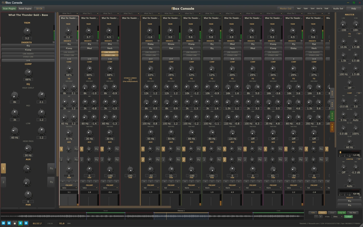Adjust the PAN knob in the left detail panel
Screen dimensions: 363x227
[x=28, y=194]
